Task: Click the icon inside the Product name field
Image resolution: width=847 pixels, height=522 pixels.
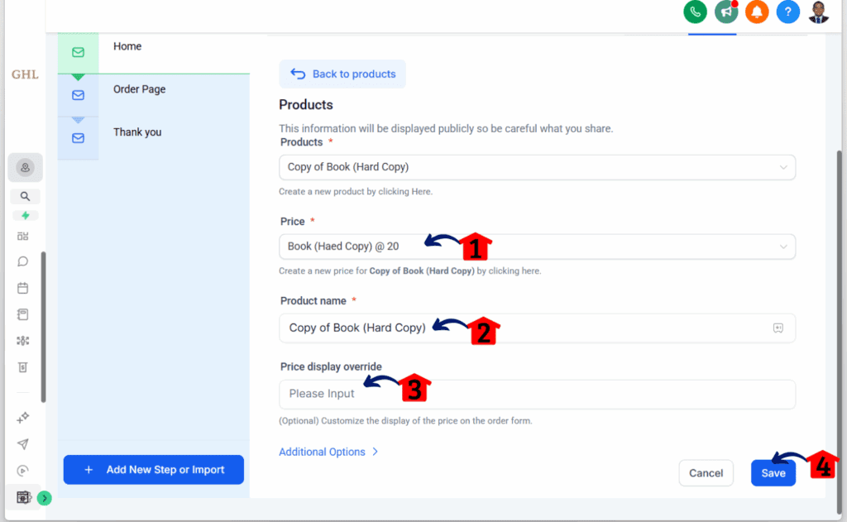Action: click(x=778, y=328)
